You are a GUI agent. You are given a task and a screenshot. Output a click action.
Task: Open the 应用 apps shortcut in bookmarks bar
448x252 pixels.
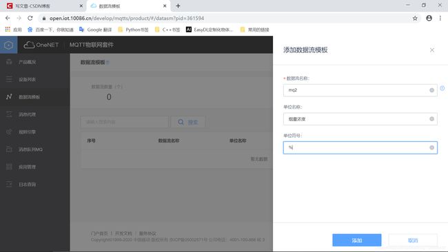[x=13, y=30]
